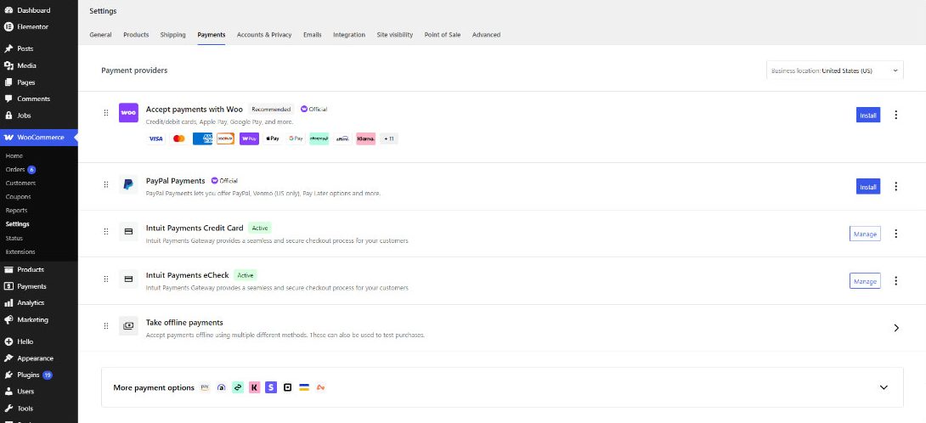Viewport: 926px width, 423px height.
Task: Click the WooPay logo
Action: point(249,138)
